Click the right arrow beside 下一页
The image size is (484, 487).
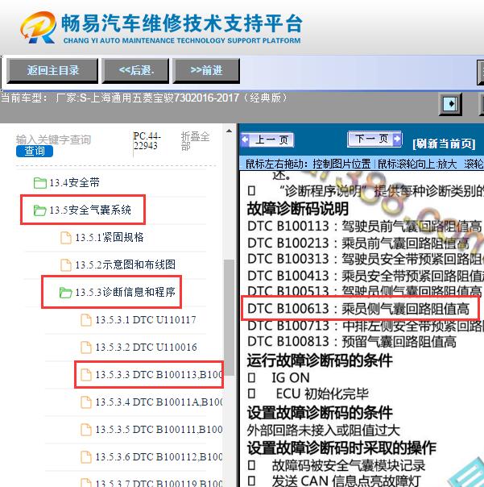[397, 139]
